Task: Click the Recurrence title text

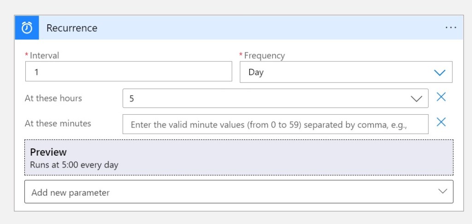Action: coord(72,28)
